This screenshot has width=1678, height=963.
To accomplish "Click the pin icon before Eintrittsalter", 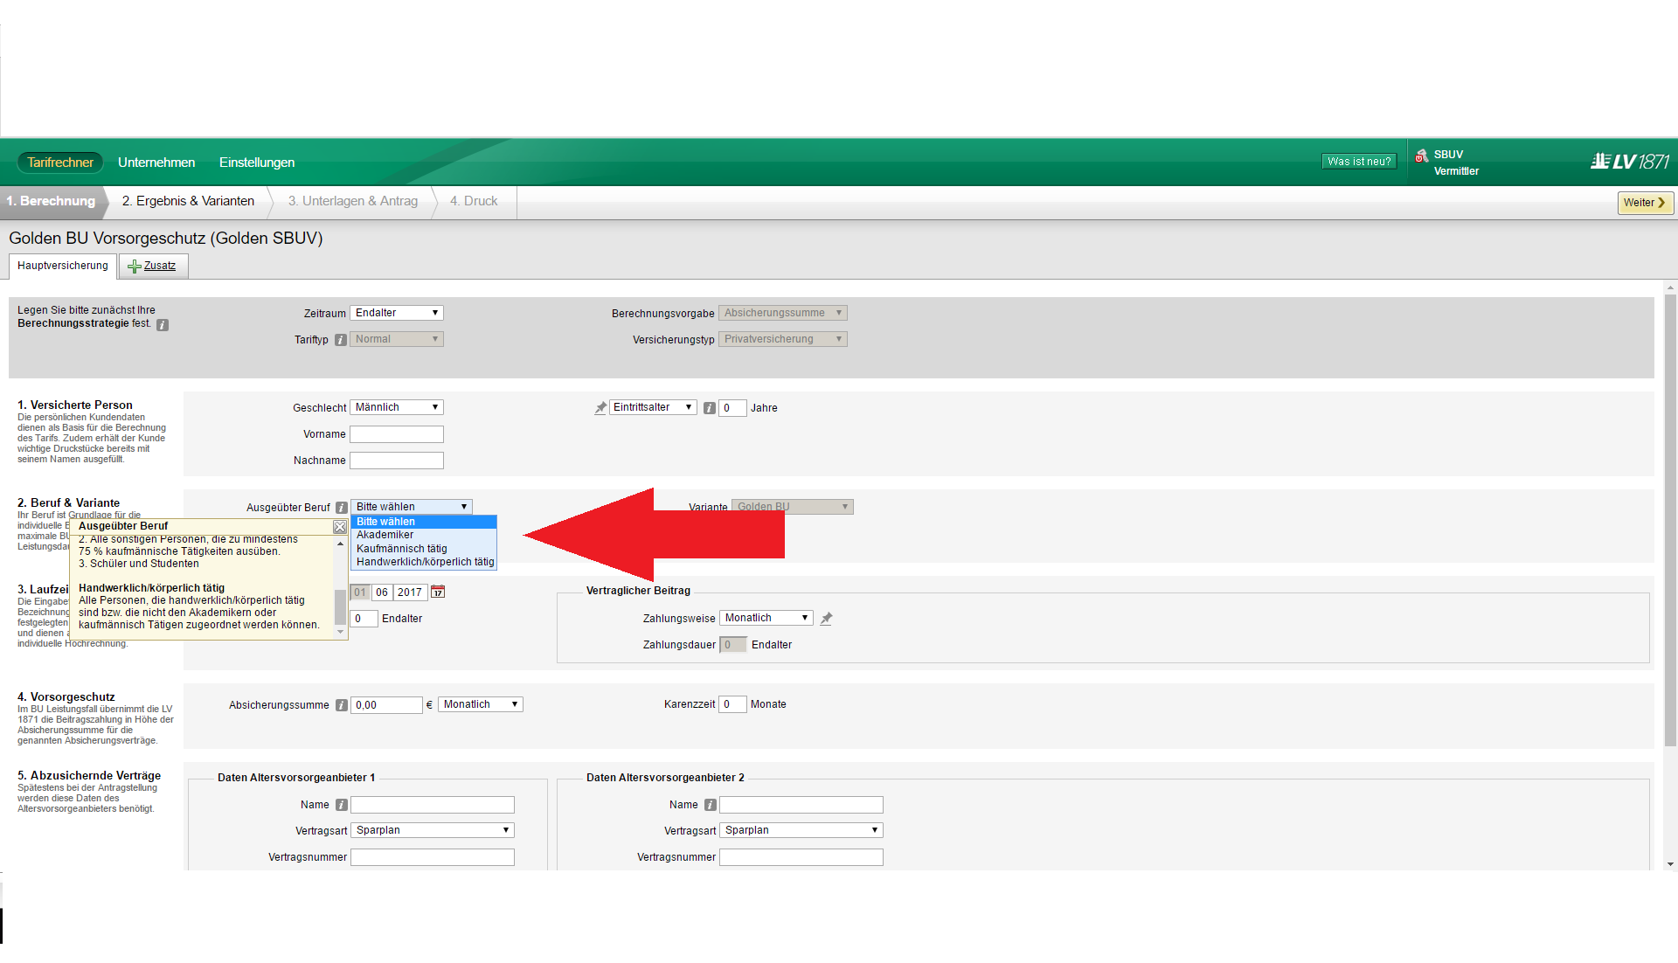I will point(600,408).
